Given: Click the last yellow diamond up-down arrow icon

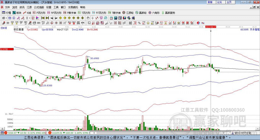Looking at the screenshot, I should click(x=83, y=18).
